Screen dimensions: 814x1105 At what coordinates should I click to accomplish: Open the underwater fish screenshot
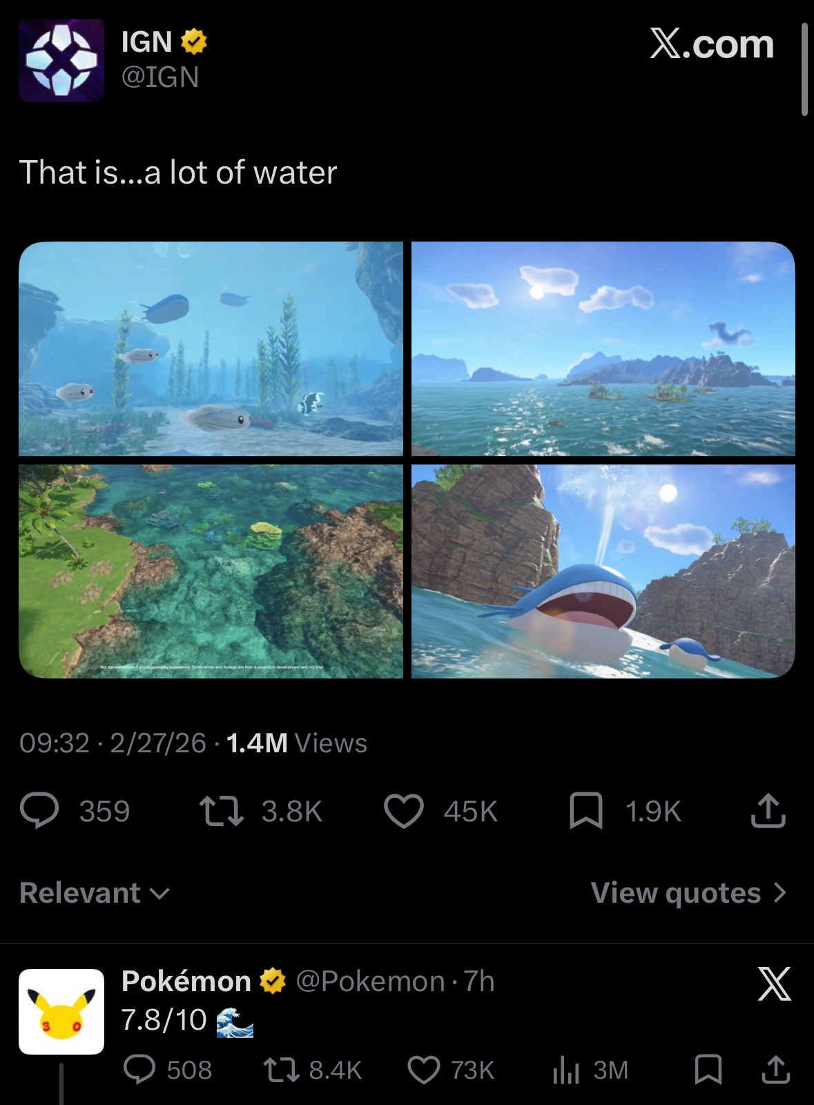coord(211,349)
